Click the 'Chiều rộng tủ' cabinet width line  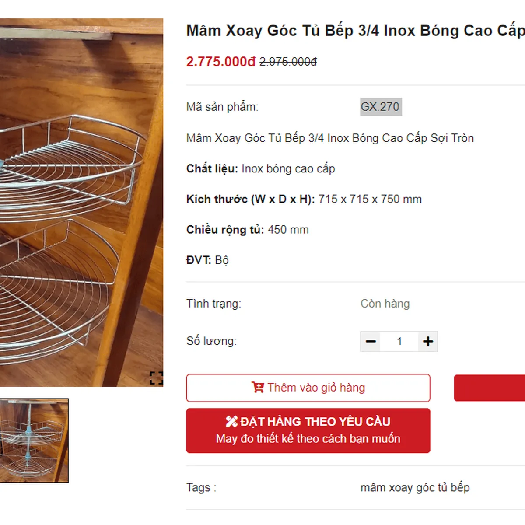[x=247, y=230]
